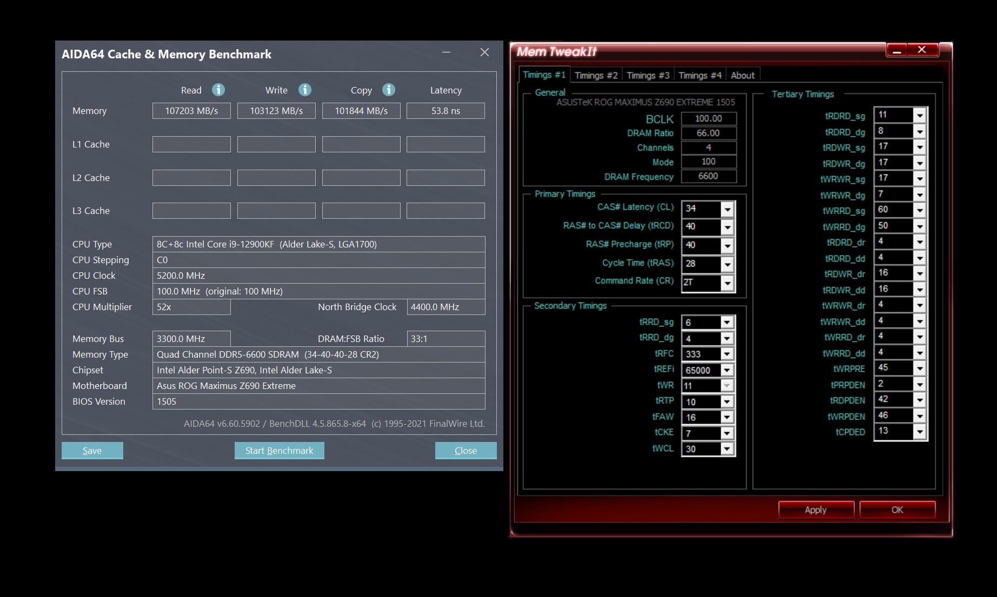Close the Mem TweakIt window

[x=922, y=50]
